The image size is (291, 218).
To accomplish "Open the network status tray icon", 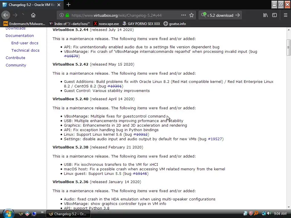I will point(264,213).
